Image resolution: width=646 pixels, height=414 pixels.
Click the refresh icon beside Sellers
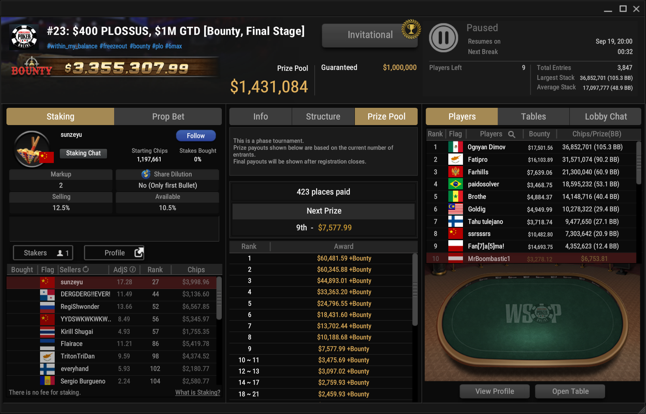[x=86, y=269]
